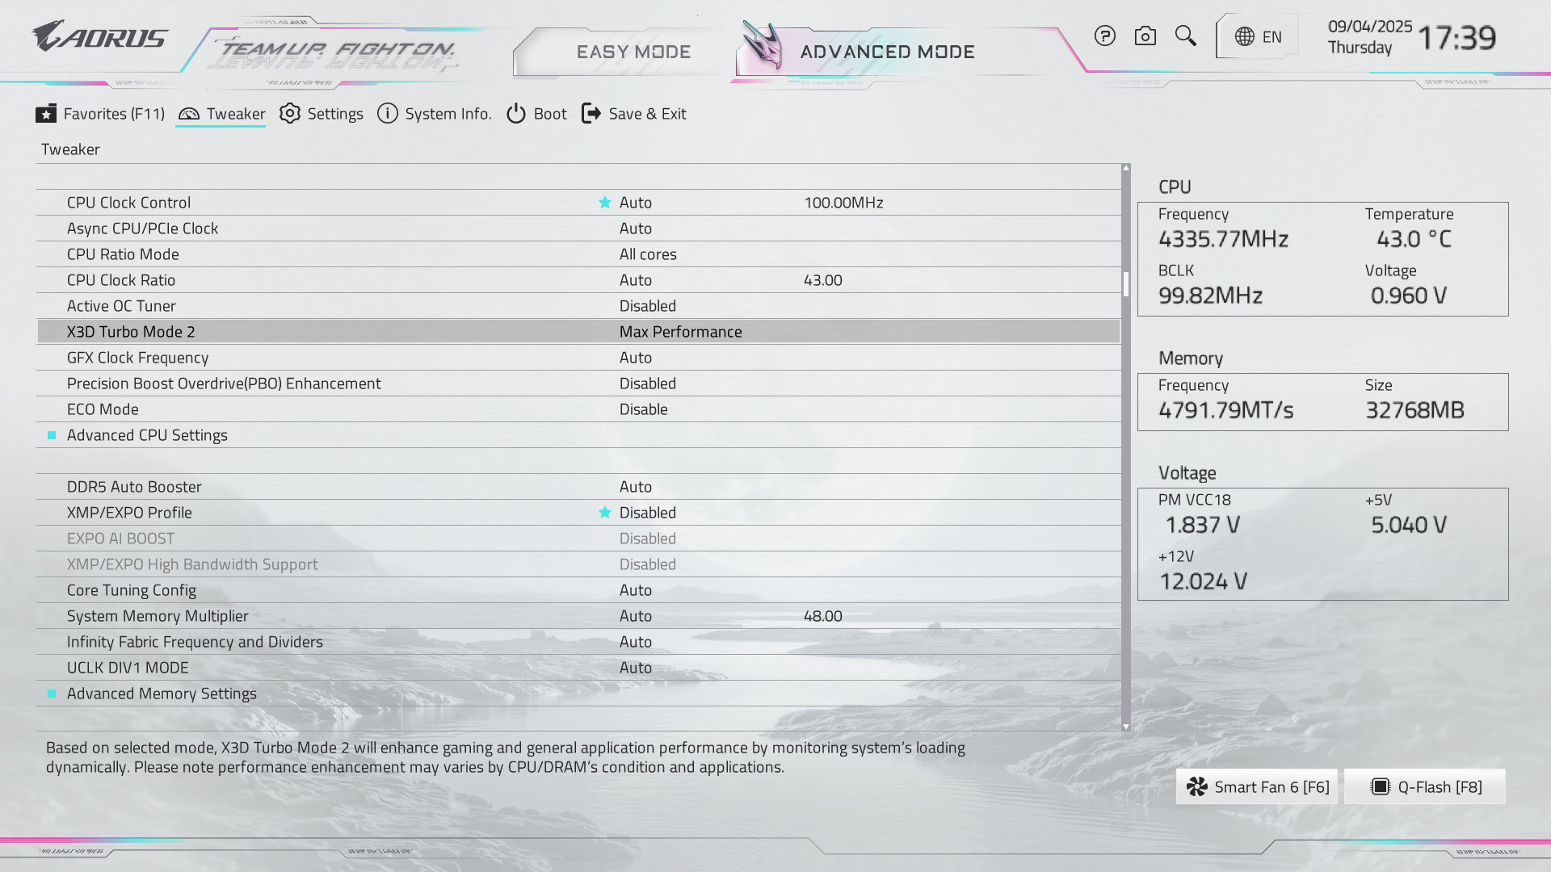Open Infinity Fabric Frequency Auto option
This screenshot has width=1551, height=872.
[636, 642]
